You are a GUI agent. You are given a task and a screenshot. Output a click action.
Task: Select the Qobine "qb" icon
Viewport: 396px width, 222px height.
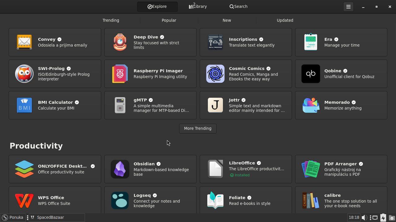tap(311, 74)
